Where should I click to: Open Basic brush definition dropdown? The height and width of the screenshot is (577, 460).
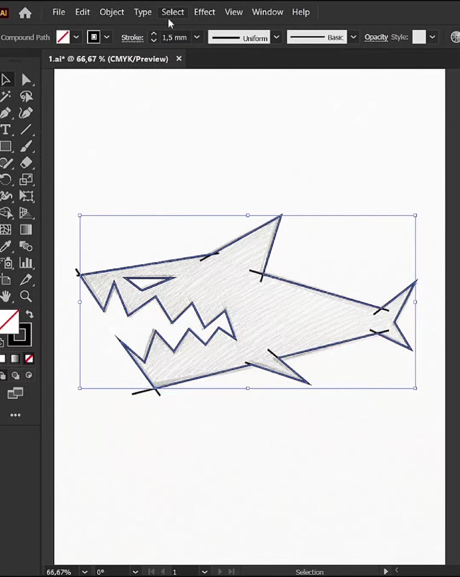[353, 37]
